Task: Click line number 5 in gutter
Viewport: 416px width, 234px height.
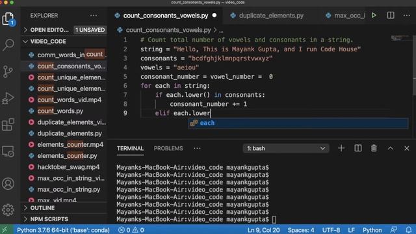Action: [125, 77]
